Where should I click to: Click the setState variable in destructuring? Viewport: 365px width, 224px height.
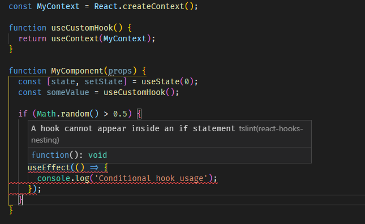(104, 81)
